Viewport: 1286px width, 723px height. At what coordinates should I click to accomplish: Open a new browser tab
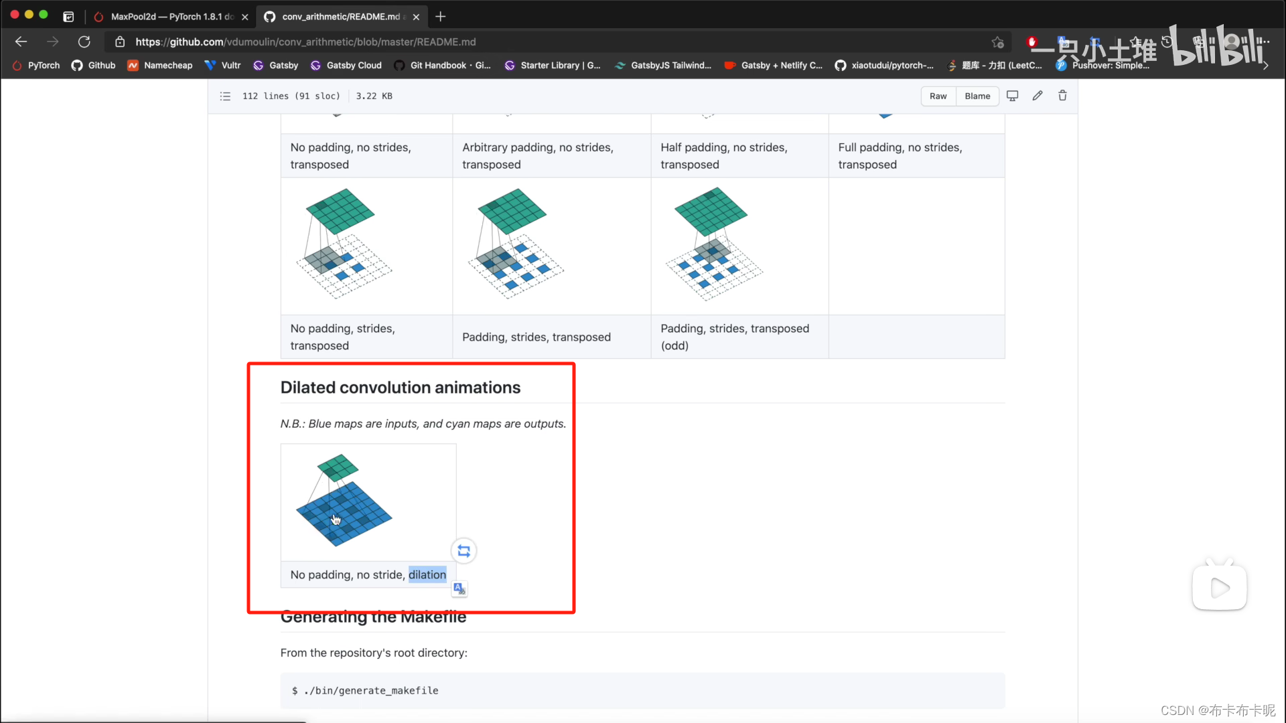(441, 17)
